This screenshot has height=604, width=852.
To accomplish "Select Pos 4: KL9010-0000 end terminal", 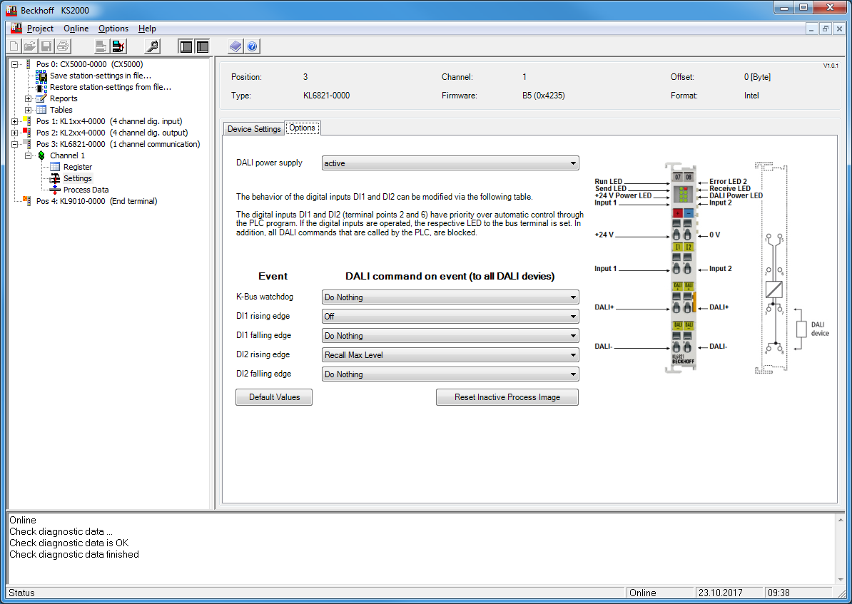I will pos(96,201).
